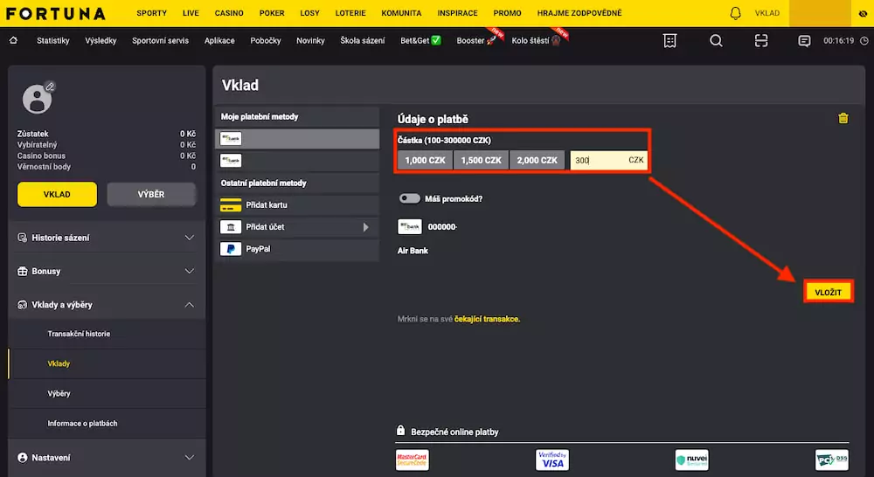Open Výsledky in secondary navigation
874x477 pixels.
pos(101,41)
